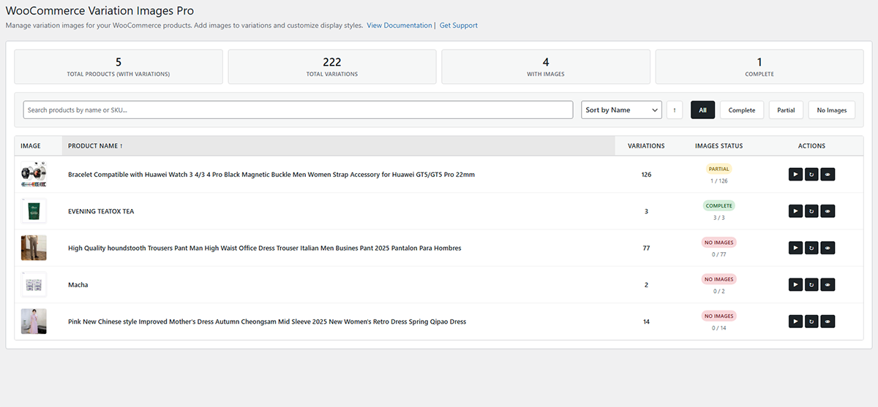Click refresh icon for Macha row
Screen dimensions: 878x407
[x=811, y=284]
